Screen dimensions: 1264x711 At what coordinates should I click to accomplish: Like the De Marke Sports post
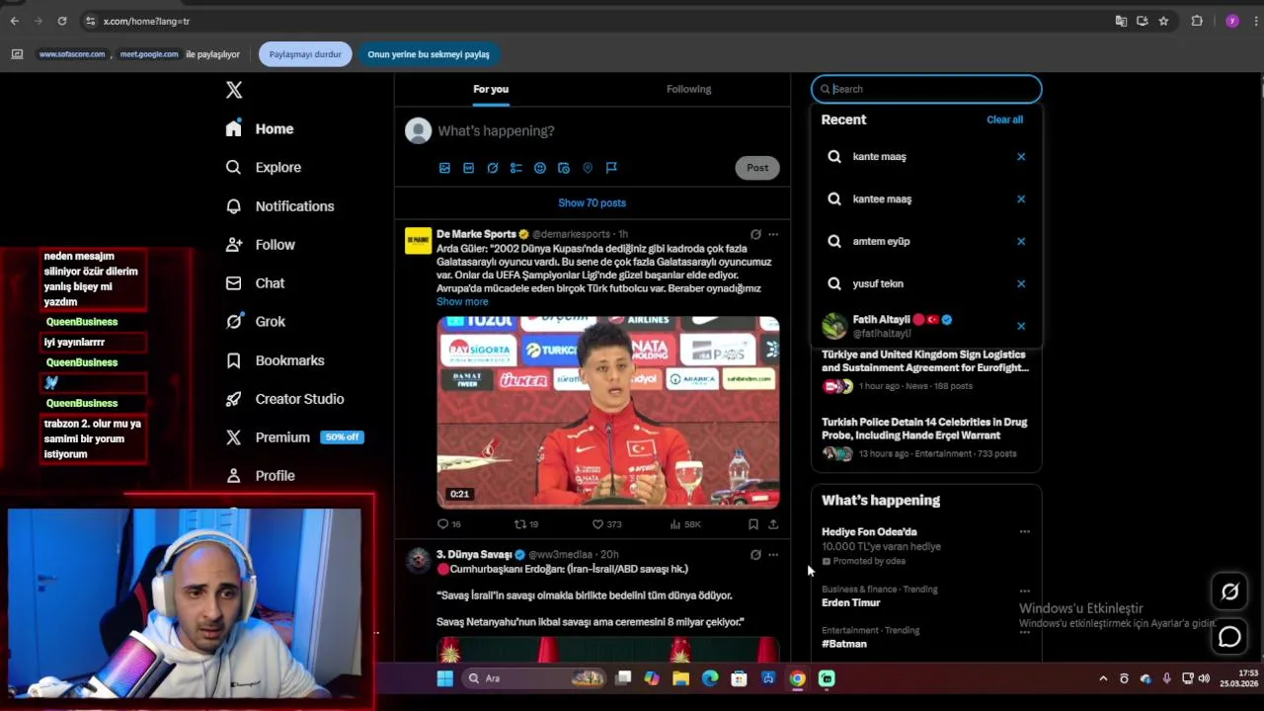606,524
